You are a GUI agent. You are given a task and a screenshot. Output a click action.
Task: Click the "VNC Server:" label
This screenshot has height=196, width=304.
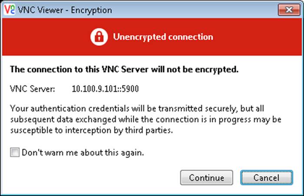point(33,89)
